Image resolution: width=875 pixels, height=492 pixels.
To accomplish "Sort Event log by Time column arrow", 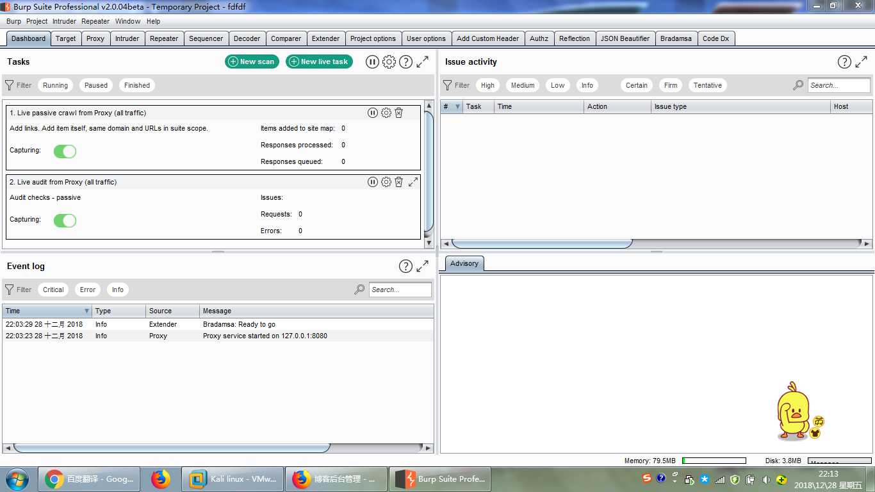I will coord(86,311).
